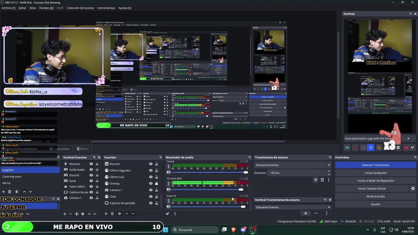
Task: Click yellow virtual camera icon in Vertical panel
Action: [x=379, y=148]
